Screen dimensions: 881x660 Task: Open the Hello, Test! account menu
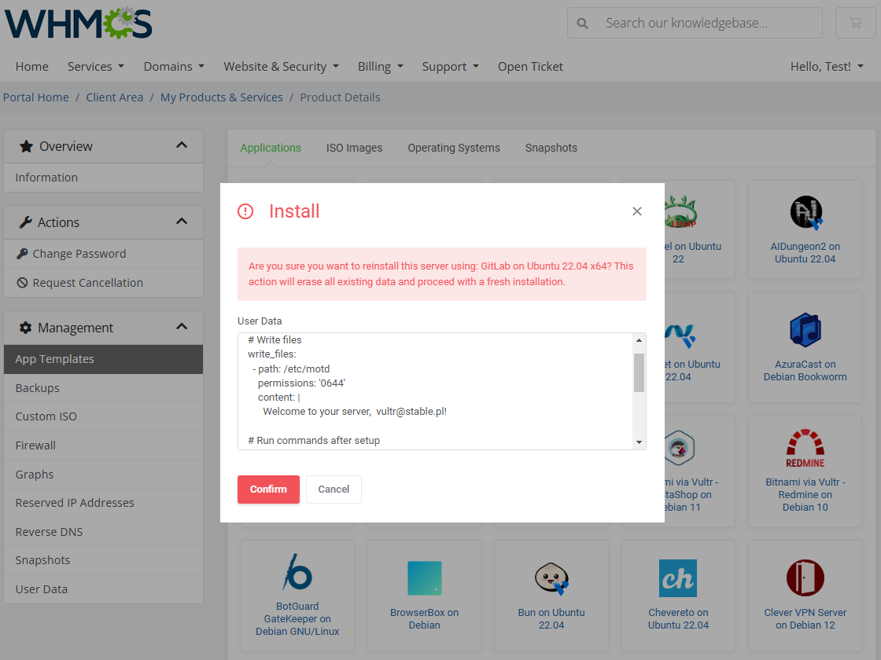coord(827,67)
